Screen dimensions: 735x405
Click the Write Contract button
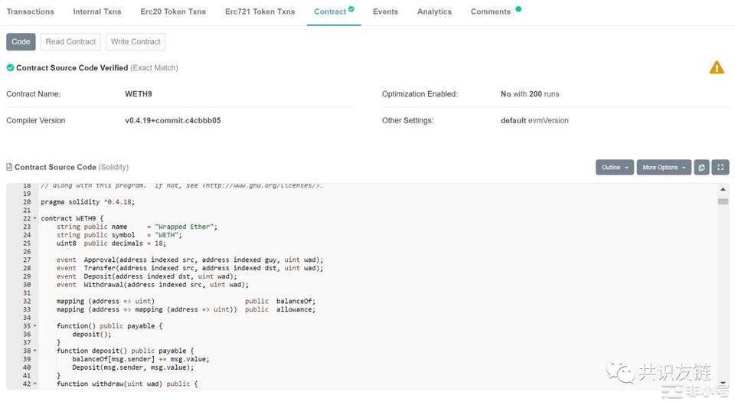(x=136, y=41)
